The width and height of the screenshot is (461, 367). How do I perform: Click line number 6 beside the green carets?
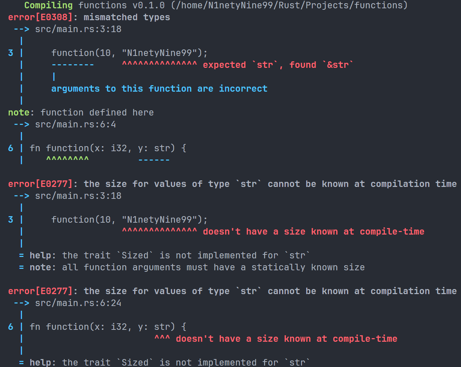pyautogui.click(x=10, y=148)
